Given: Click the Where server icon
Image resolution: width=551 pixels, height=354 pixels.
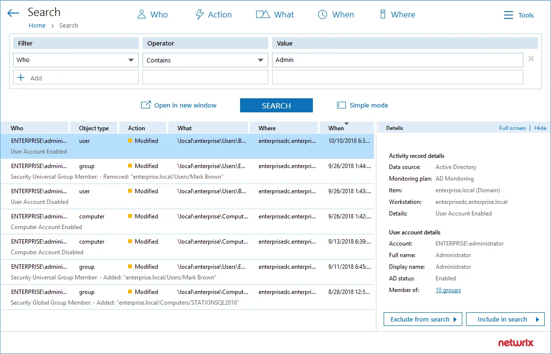Looking at the screenshot, I should [383, 15].
